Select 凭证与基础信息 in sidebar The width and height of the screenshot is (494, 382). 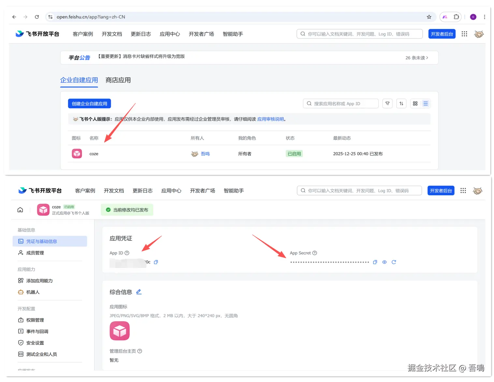[50, 241]
